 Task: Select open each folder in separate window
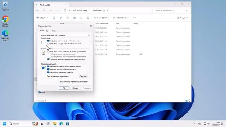48,44
